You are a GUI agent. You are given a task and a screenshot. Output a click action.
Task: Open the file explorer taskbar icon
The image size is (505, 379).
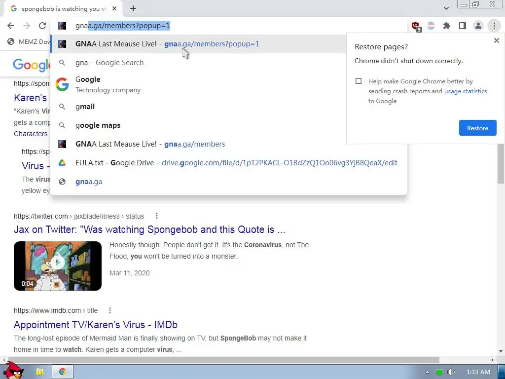[40, 372]
